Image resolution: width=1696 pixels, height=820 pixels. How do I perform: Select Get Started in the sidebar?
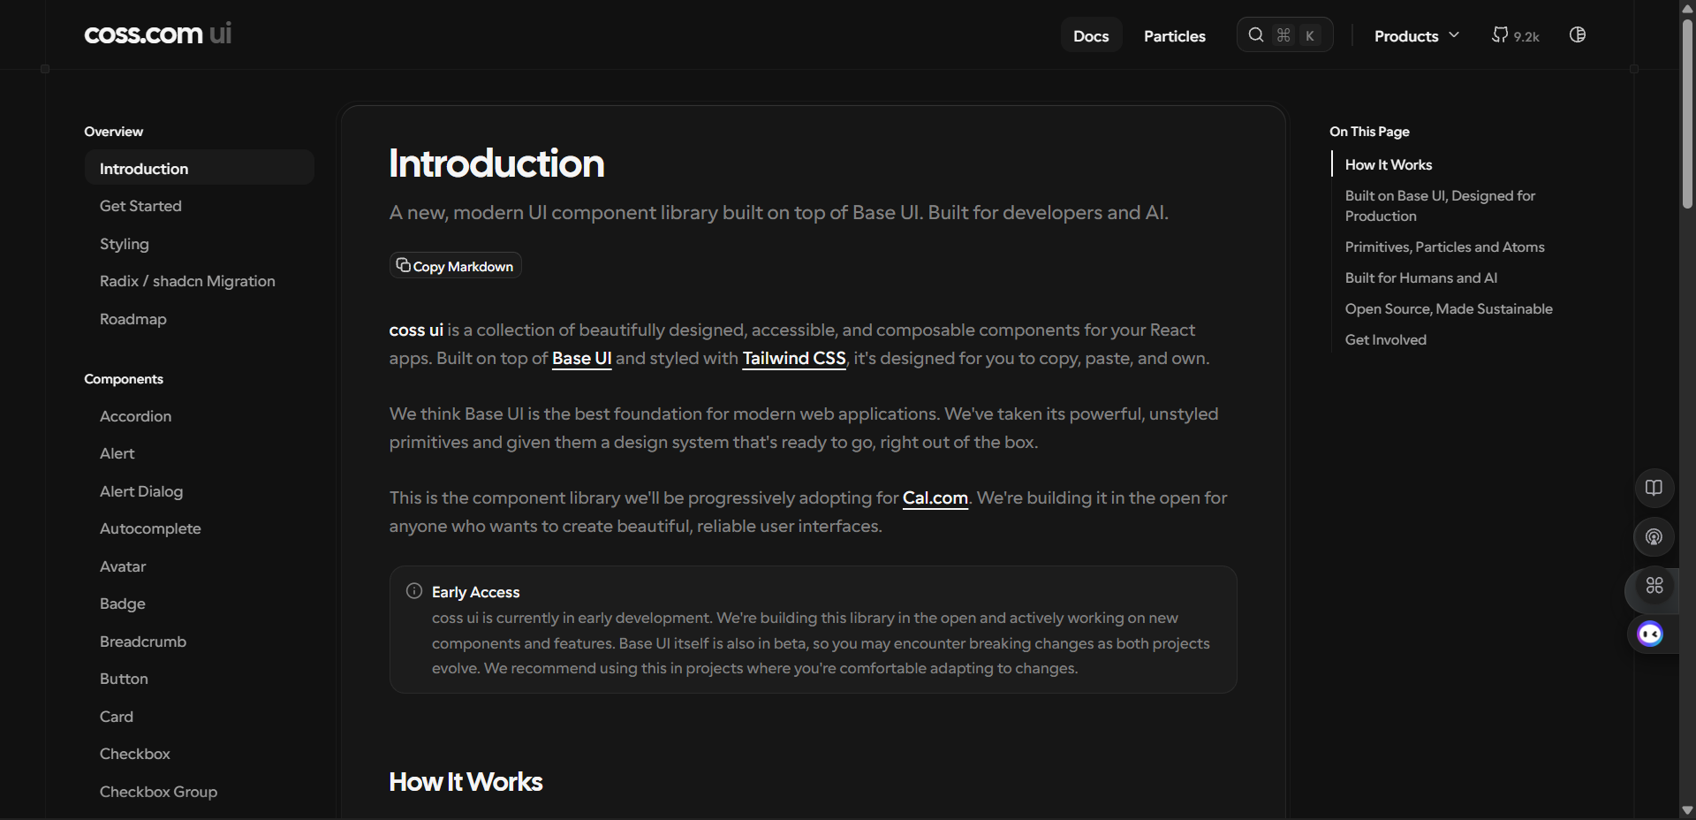140,206
